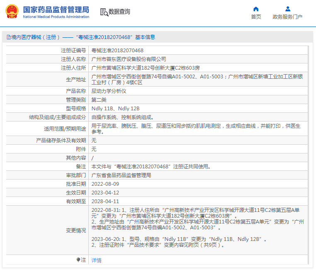
Task: Click the 结构及组成/主要组成成分 label
Action: (58, 117)
